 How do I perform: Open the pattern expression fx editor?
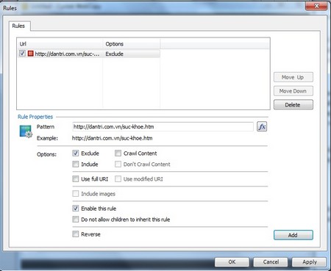point(262,126)
